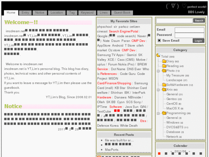The image size is (209, 157).
Task: Open the Defence Korea link
Action: coord(108,126)
